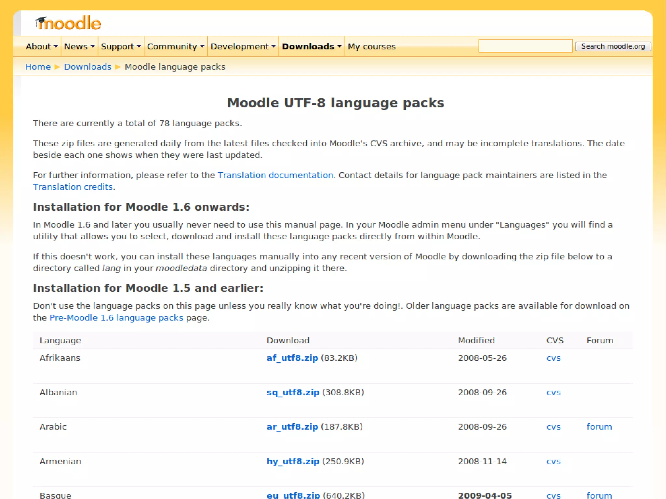Select the Afrikaans language cell

click(60, 358)
